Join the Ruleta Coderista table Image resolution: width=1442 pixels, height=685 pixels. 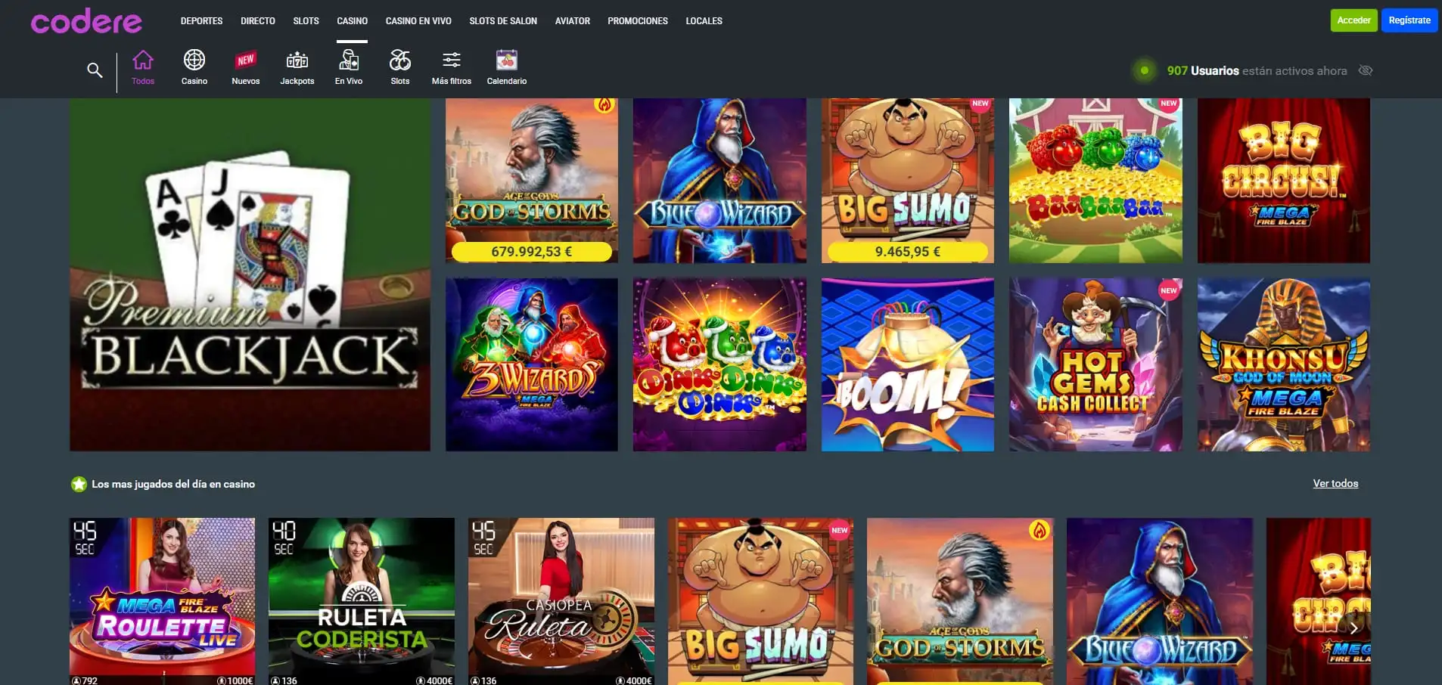362,601
